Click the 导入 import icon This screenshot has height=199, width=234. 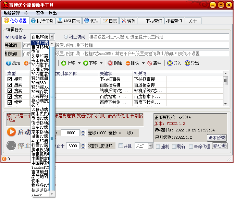[x=170, y=63]
